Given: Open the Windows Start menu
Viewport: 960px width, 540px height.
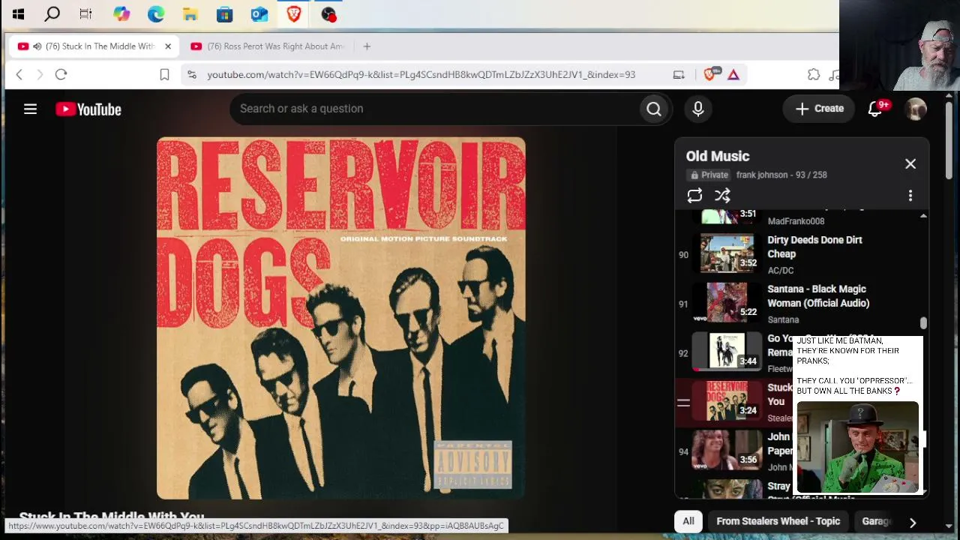Looking at the screenshot, I should [18, 13].
